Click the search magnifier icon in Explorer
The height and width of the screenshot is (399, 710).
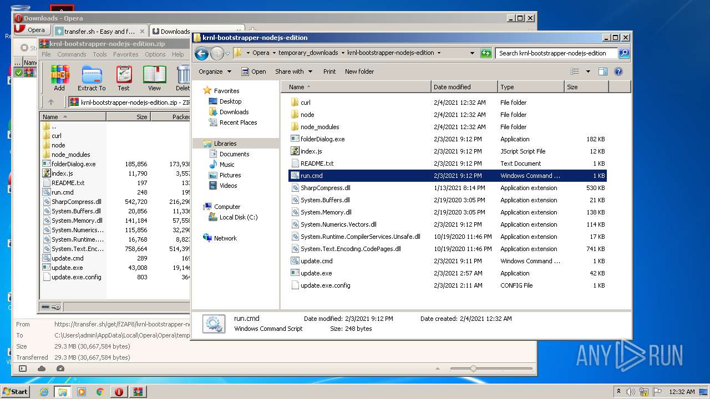click(x=624, y=53)
